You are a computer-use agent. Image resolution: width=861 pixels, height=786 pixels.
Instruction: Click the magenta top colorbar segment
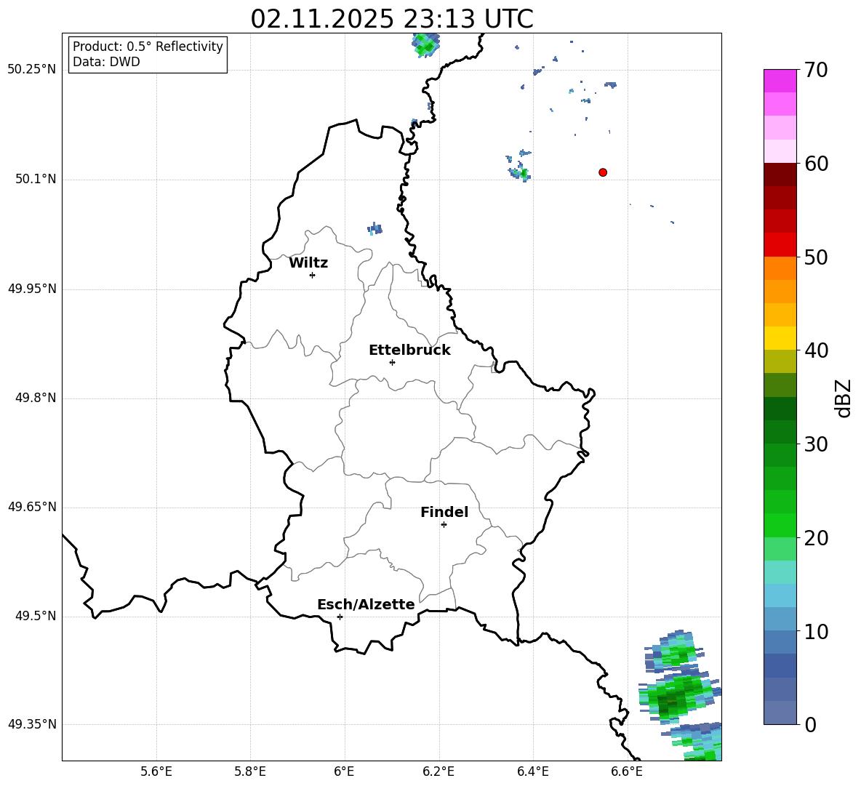point(780,81)
